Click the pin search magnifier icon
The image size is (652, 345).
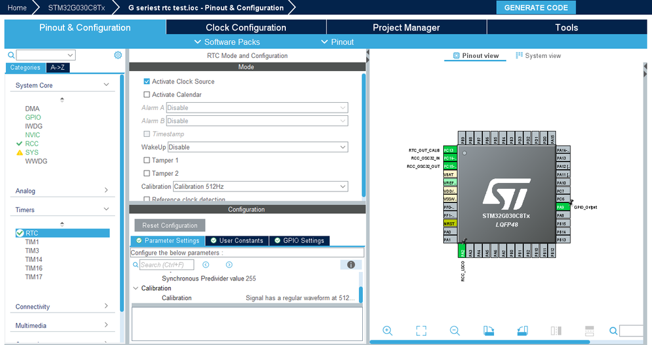pos(613,331)
